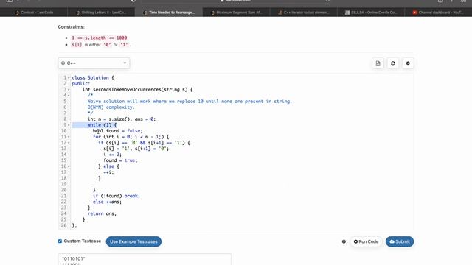Collapse the function fold arrow on line 3

[x=69, y=90]
